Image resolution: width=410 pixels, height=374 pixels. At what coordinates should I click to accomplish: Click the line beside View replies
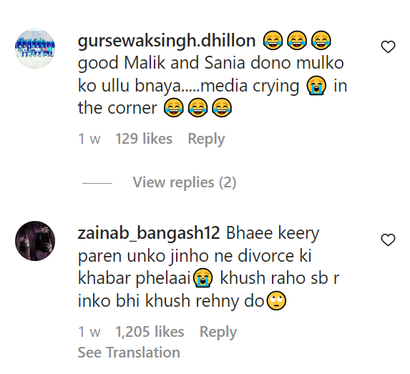point(97,183)
